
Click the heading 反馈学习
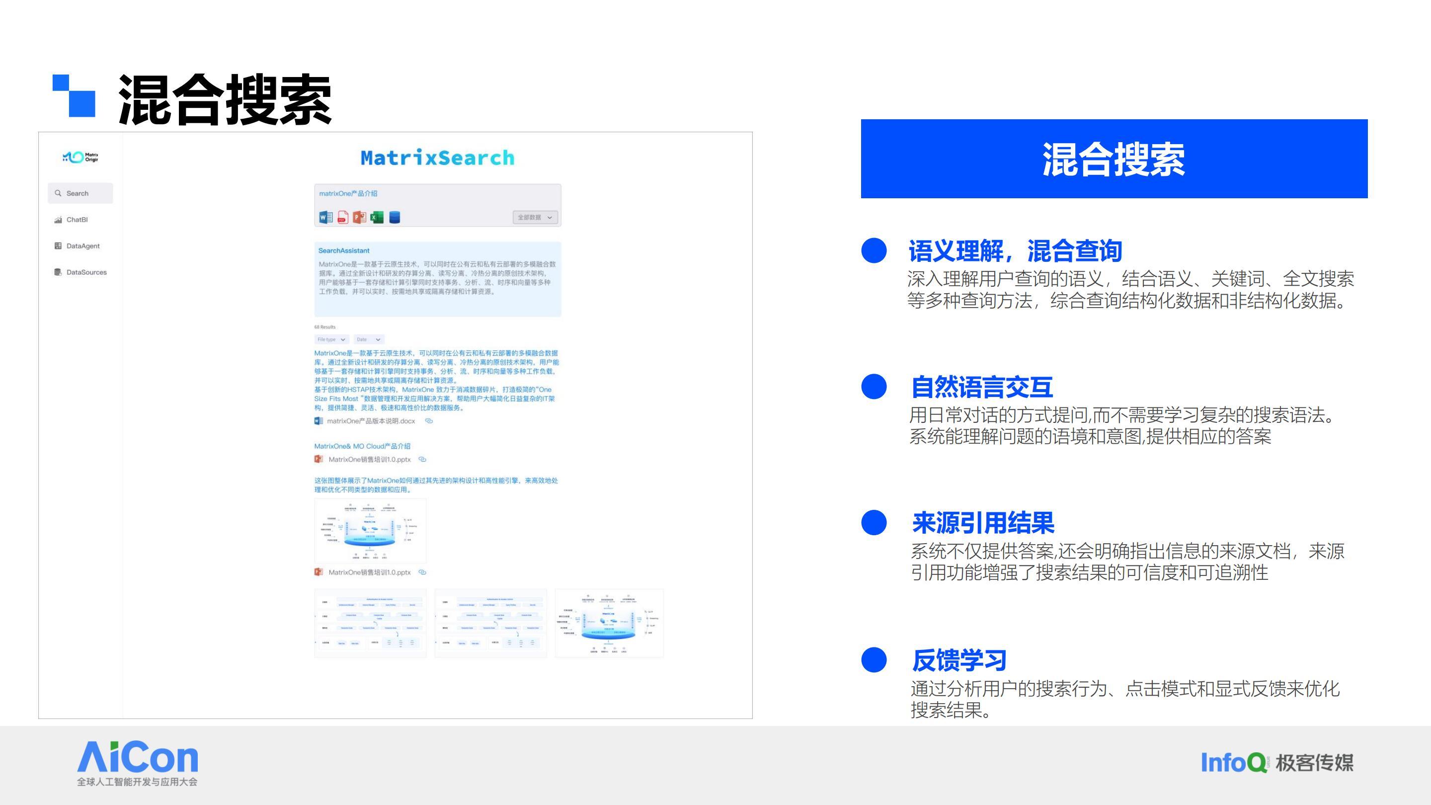point(959,660)
